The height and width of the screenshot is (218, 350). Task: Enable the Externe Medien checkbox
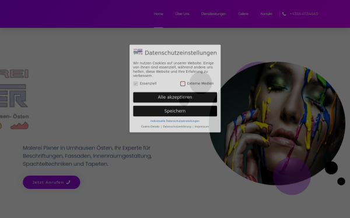183,84
